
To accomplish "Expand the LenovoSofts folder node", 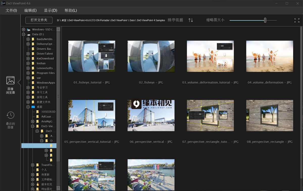I will [x=28, y=68].
